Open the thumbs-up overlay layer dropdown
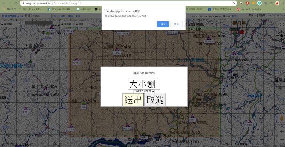Screen dimensions: 285x147 67,24
